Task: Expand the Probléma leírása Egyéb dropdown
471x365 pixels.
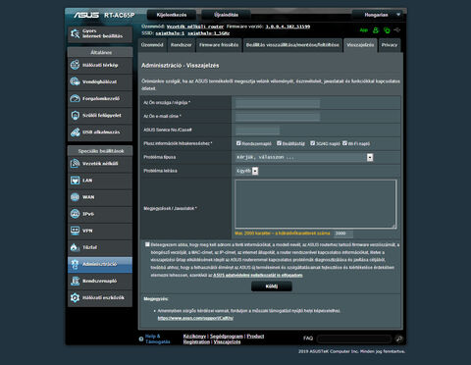Action: (x=247, y=171)
